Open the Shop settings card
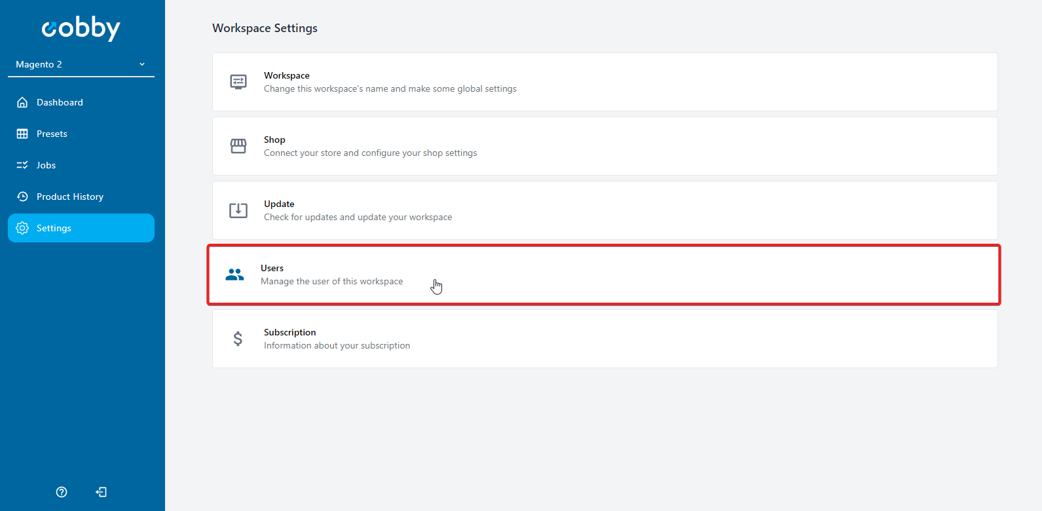Image resolution: width=1042 pixels, height=511 pixels. point(605,146)
